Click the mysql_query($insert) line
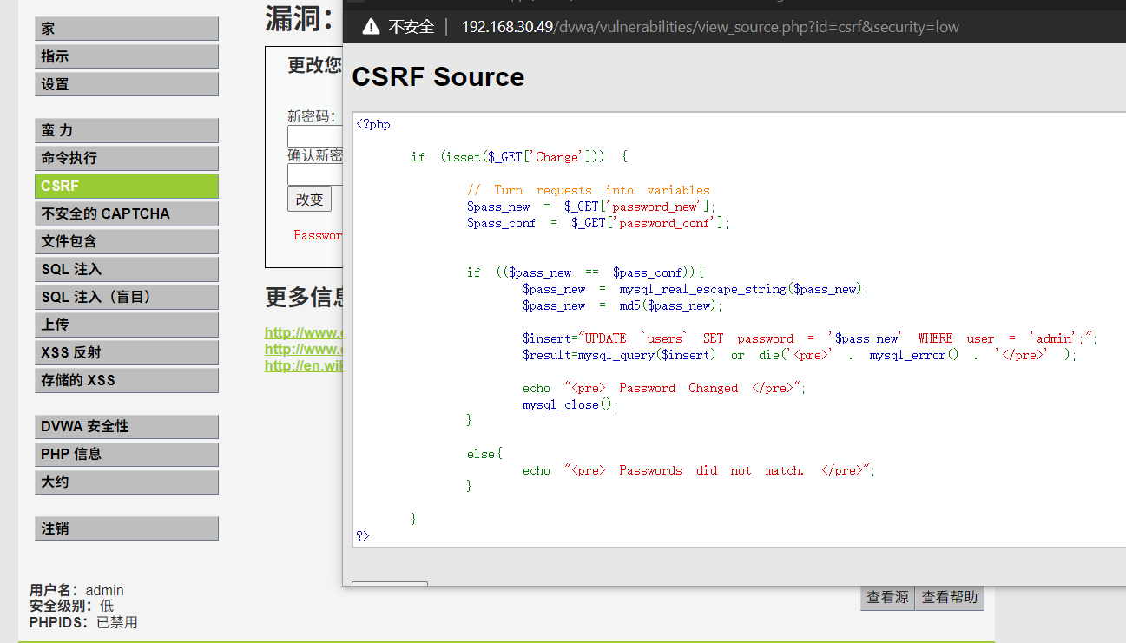The image size is (1126, 643). pyautogui.click(x=800, y=355)
